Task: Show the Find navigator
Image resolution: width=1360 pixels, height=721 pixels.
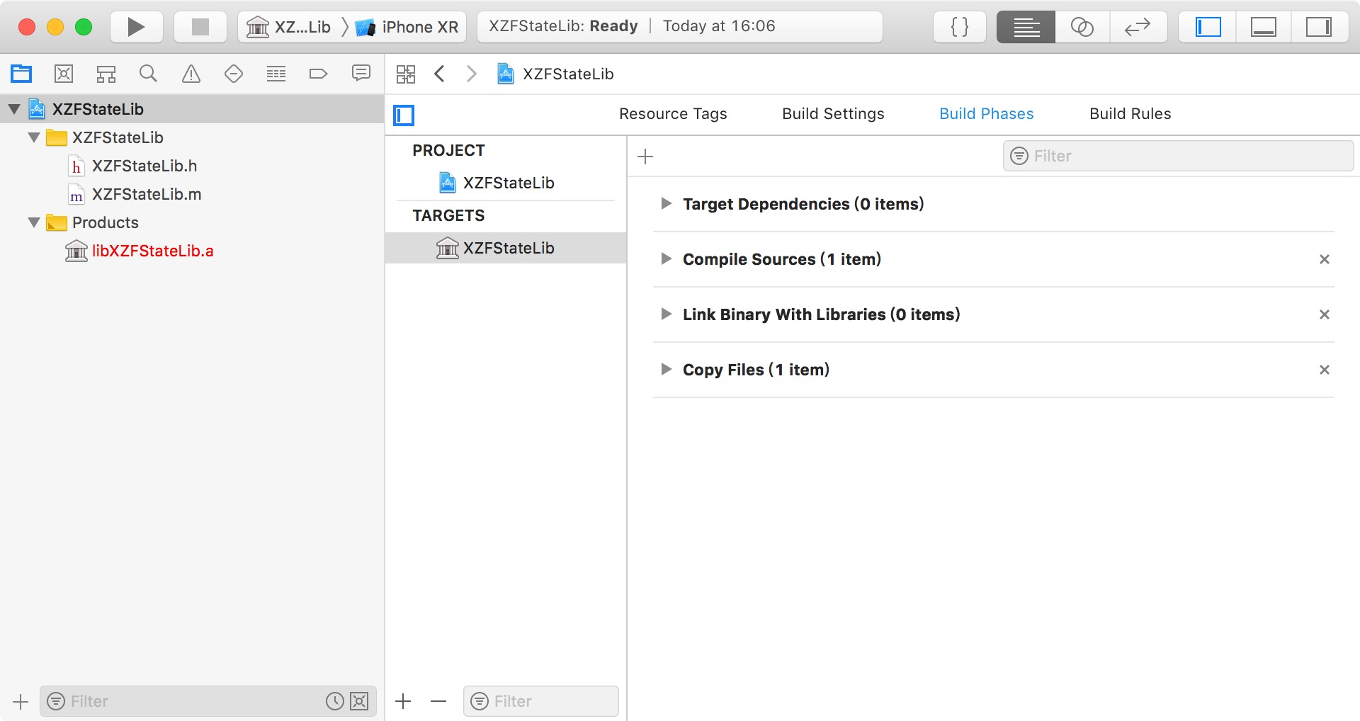Action: point(148,74)
